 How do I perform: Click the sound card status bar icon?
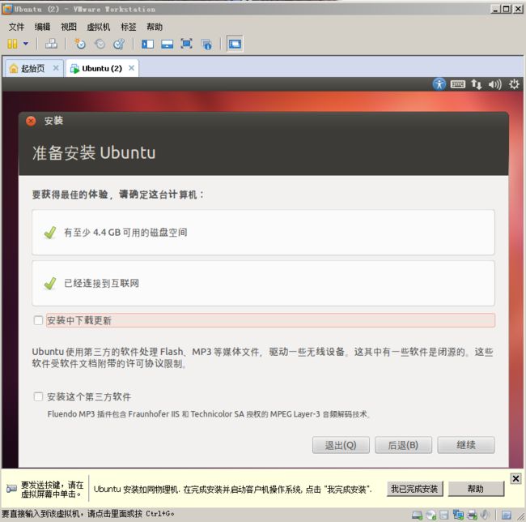click(485, 514)
